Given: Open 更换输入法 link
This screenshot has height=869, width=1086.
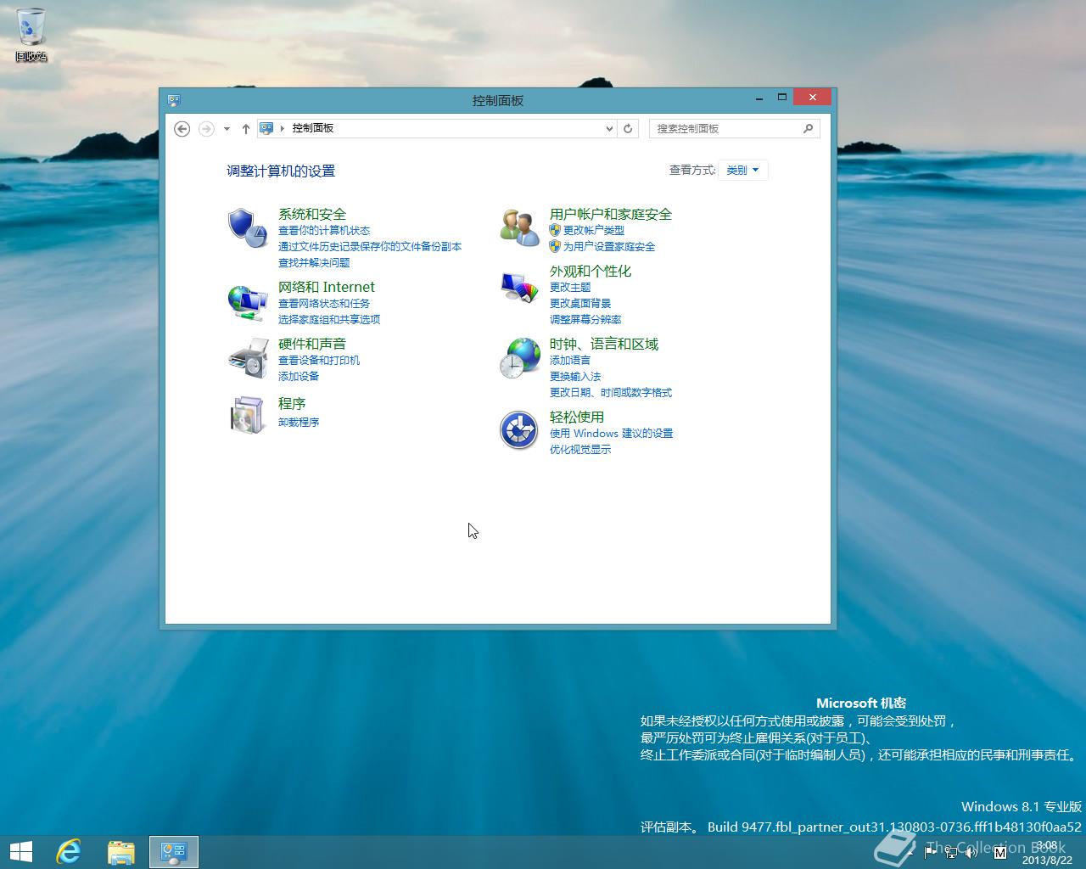Looking at the screenshot, I should tap(575, 377).
